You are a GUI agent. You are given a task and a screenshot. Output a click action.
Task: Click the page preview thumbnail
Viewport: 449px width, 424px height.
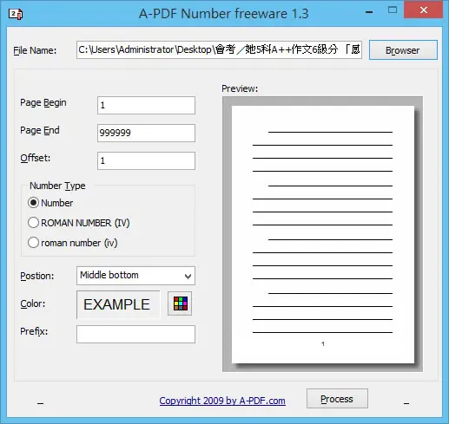point(323,234)
